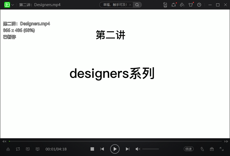Click the screenshot capture icon
230x156 pixels.
pyautogui.click(x=28, y=149)
